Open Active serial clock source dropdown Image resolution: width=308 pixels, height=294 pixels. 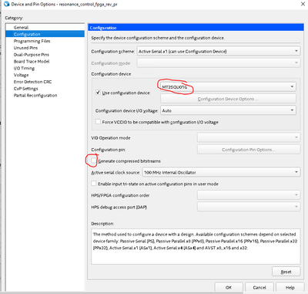point(221,172)
